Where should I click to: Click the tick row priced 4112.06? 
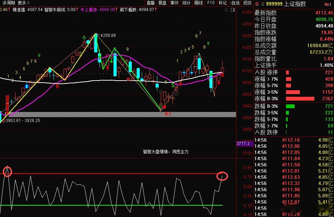click(x=294, y=146)
